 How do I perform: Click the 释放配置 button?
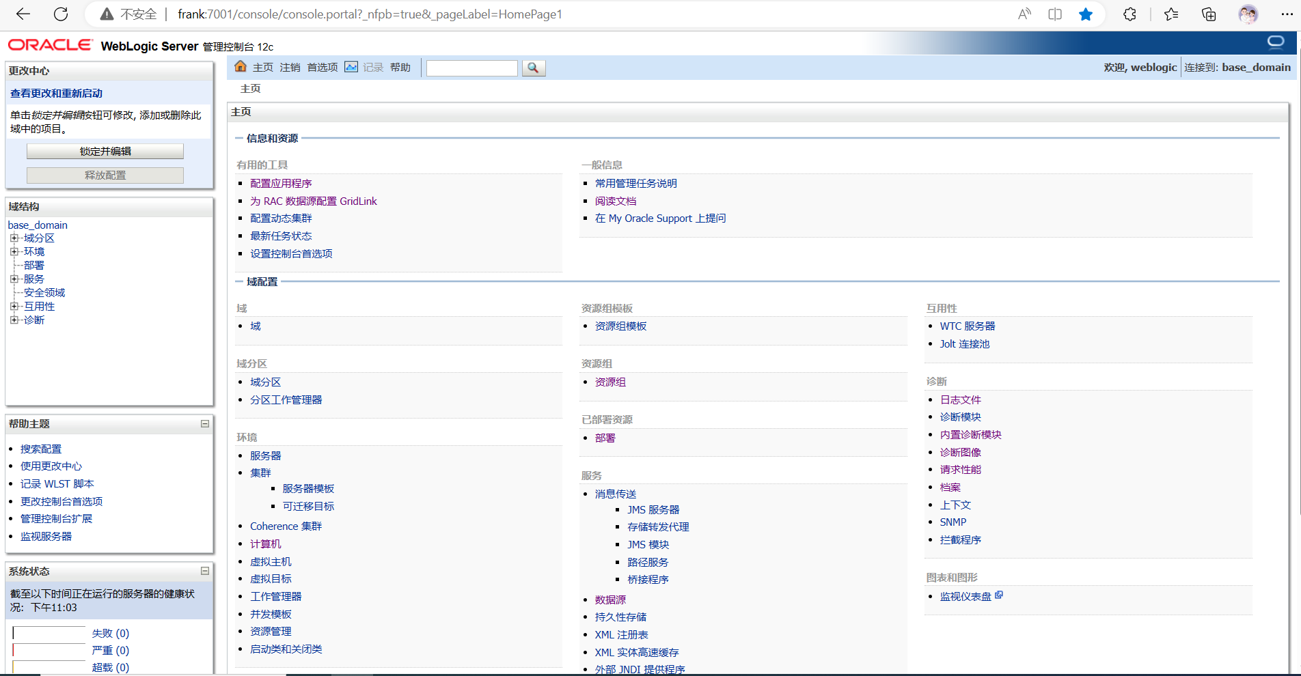coord(105,175)
